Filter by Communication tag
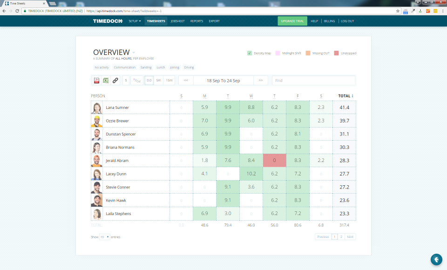The height and width of the screenshot is (270, 447). 125,67
